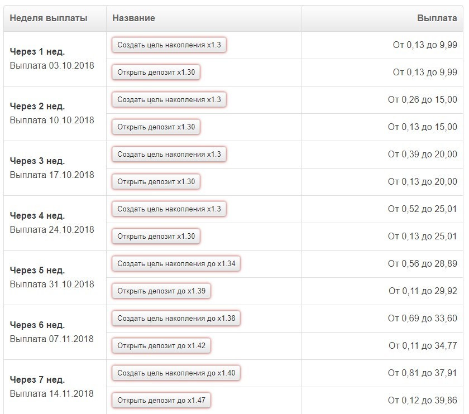Click "Открыть депозит x1.30" for 17.10.2018 payout
The image size is (469, 414).
[156, 182]
